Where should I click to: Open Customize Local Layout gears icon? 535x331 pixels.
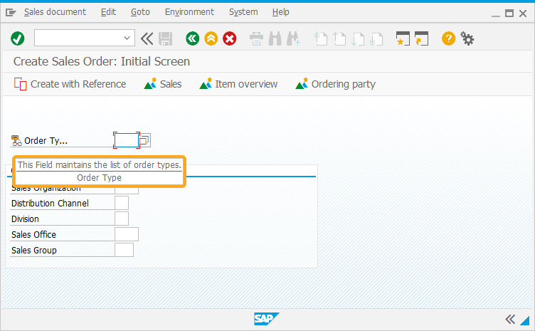point(467,38)
